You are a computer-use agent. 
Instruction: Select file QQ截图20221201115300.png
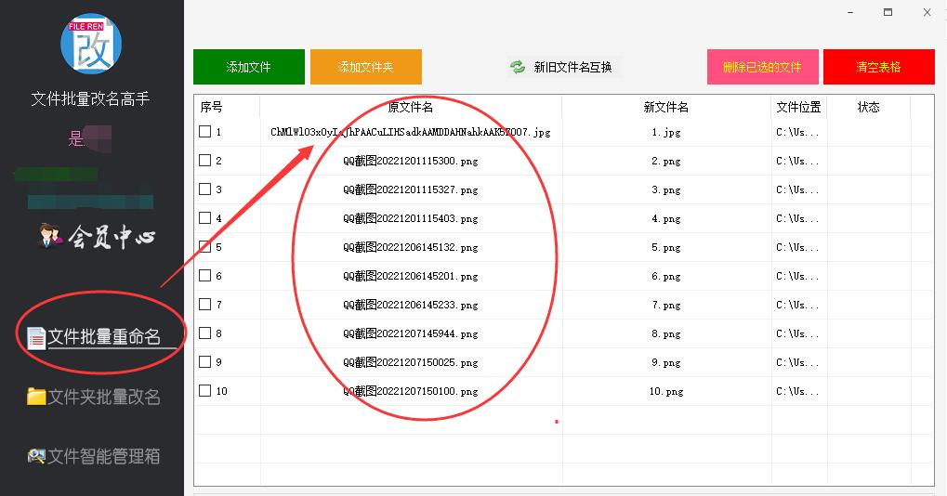pyautogui.click(x=411, y=161)
